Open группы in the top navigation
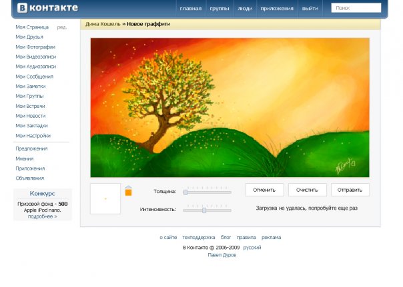The height and width of the screenshot is (287, 403). point(219,9)
